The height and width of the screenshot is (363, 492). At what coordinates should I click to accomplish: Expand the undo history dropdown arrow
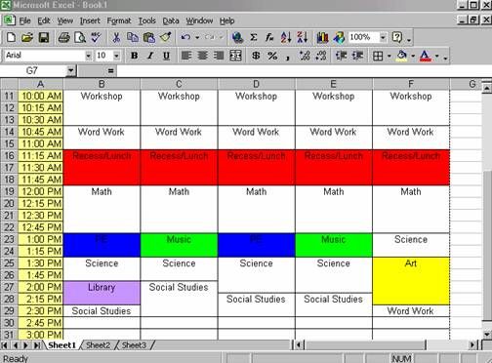click(x=197, y=38)
